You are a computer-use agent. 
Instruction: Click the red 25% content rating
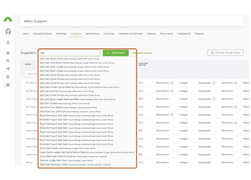pyautogui.click(x=140, y=131)
